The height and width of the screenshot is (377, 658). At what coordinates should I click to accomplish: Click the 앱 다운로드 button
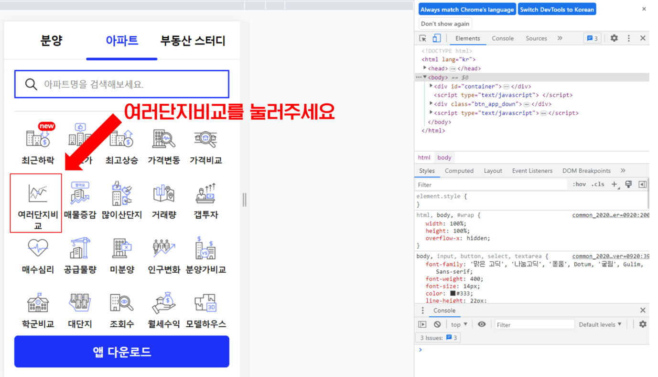[x=122, y=352]
